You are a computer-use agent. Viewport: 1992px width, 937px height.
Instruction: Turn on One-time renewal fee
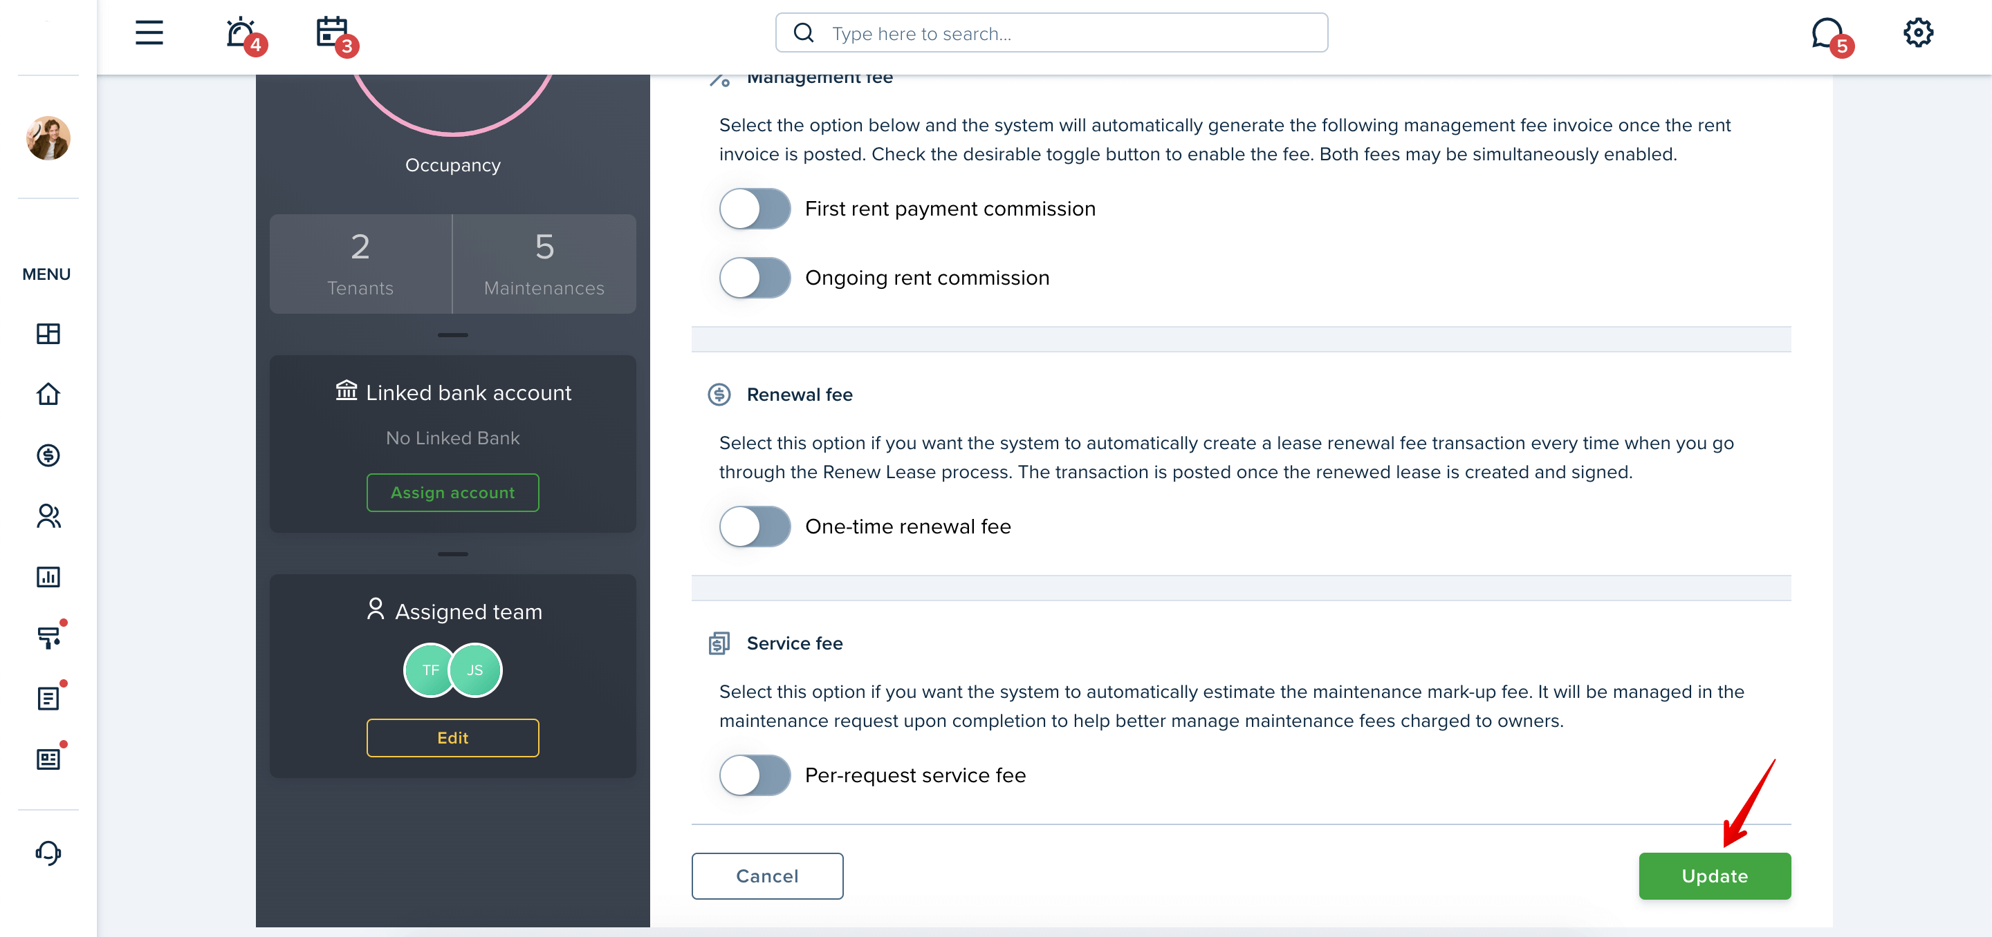[x=755, y=526]
